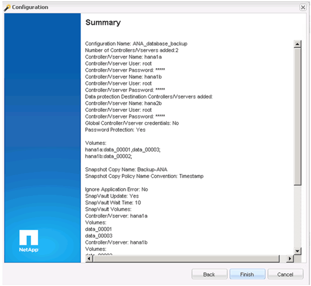This screenshot has height=286, width=311.
Task: Click the horizontal scrollbar left arrow
Action: 89,259
